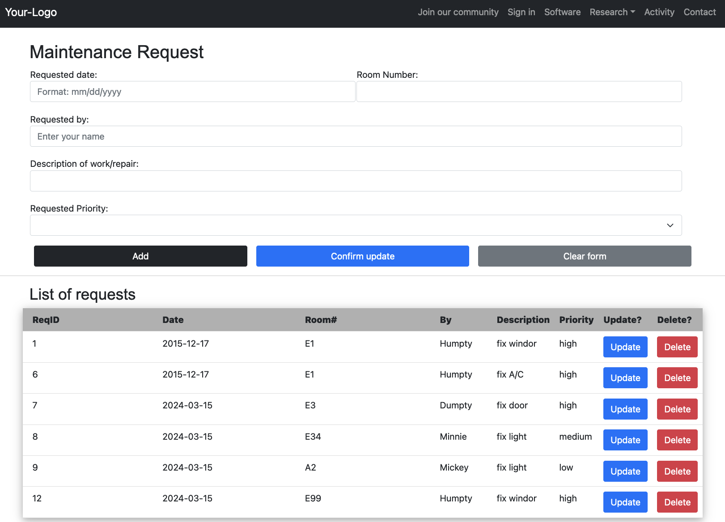Click Confirm update

pyautogui.click(x=362, y=256)
